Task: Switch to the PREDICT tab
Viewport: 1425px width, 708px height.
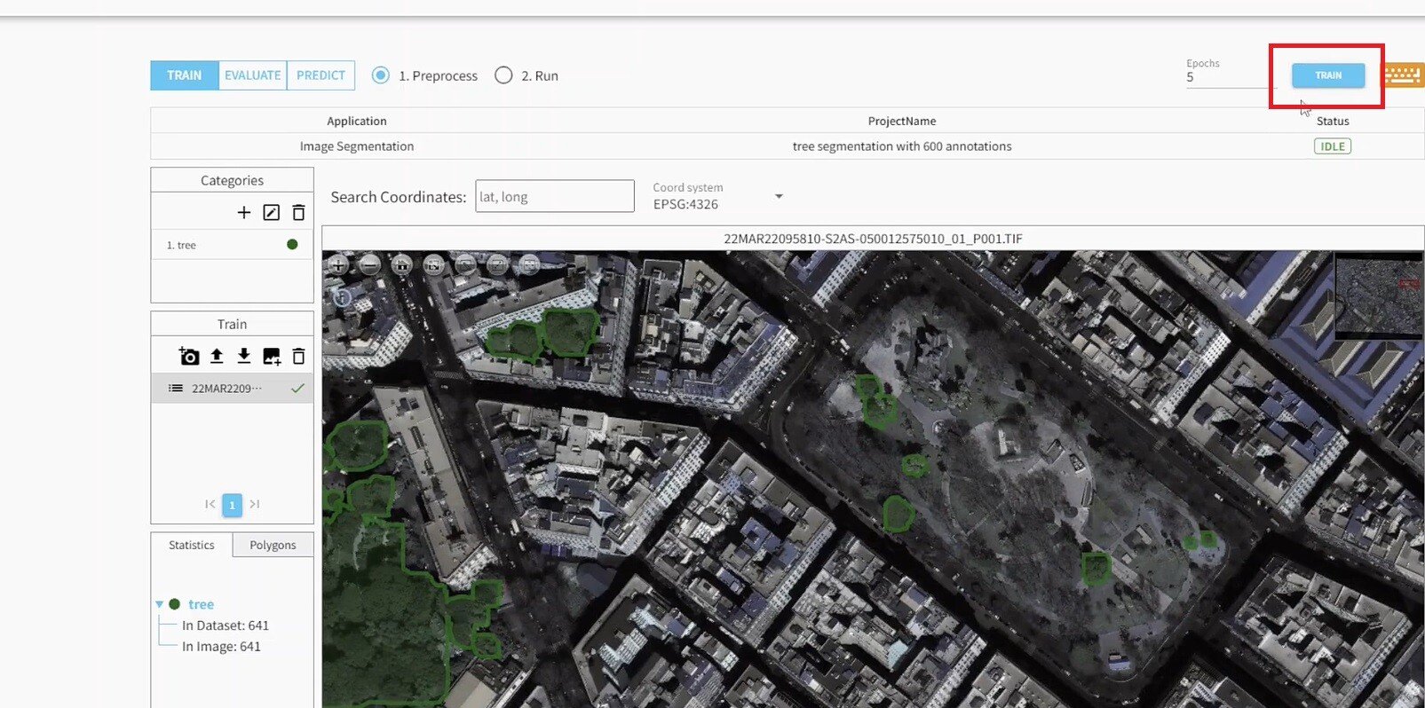Action: 321,75
